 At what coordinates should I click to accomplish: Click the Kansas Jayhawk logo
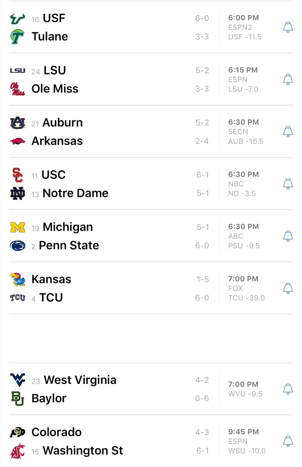(17, 280)
